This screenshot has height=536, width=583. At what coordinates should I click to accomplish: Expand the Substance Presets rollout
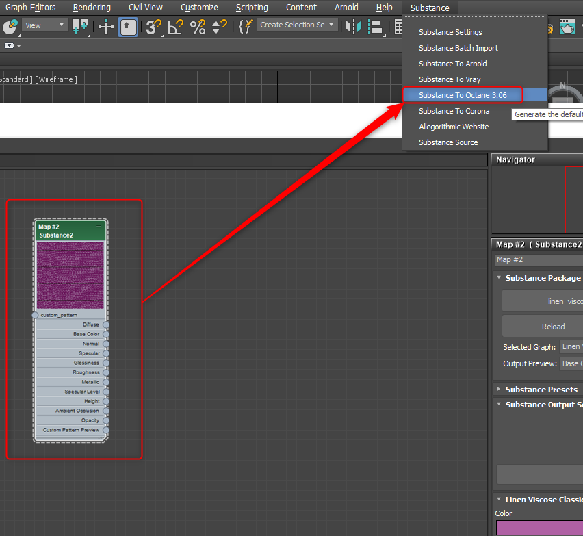click(541, 390)
